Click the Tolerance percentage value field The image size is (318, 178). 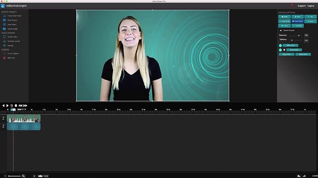pos(306,35)
